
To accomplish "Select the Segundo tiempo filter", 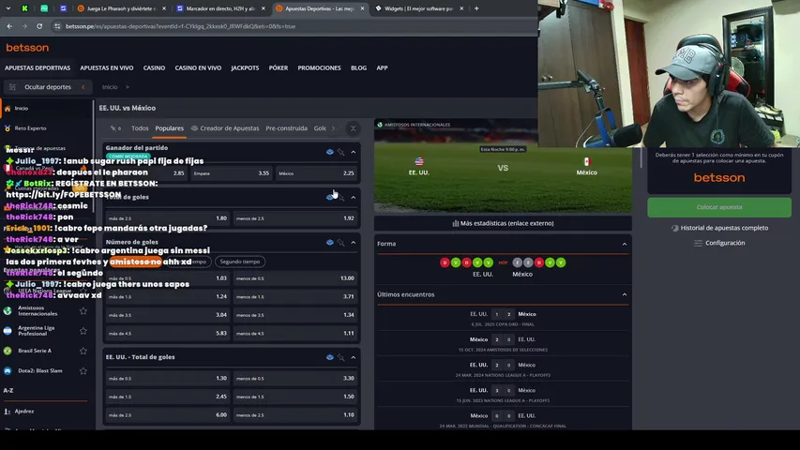I will [x=240, y=262].
